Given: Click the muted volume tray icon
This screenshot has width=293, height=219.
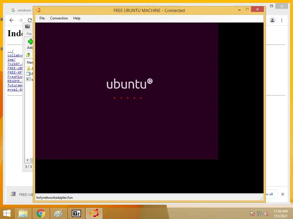Looking at the screenshot, I should (x=266, y=213).
